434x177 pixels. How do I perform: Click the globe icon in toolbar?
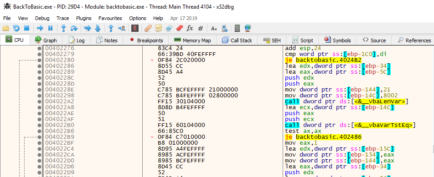[248, 28]
